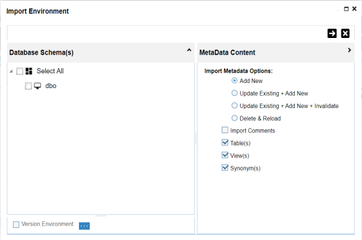The width and height of the screenshot is (362, 240).
Task: Collapse the Select All tree node triangle
Action: (11, 71)
